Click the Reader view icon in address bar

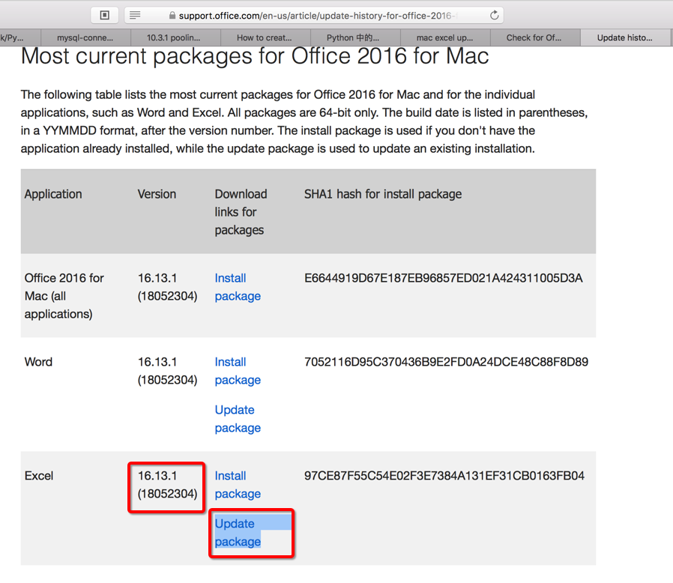pyautogui.click(x=135, y=16)
